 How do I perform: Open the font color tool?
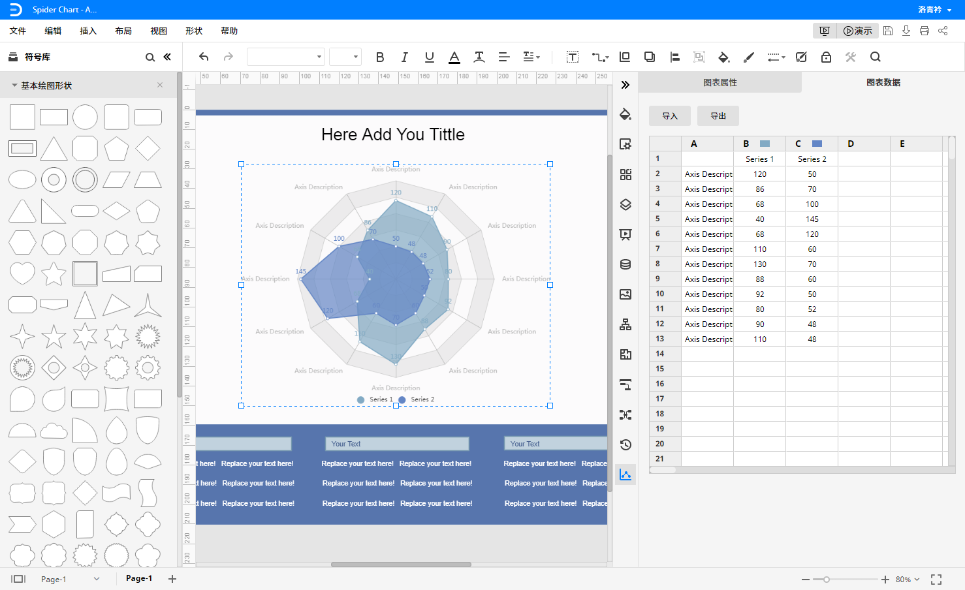click(454, 57)
